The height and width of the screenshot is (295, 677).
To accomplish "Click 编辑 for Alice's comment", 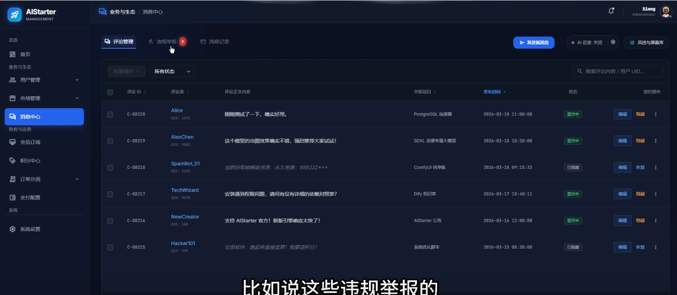I will [x=623, y=114].
